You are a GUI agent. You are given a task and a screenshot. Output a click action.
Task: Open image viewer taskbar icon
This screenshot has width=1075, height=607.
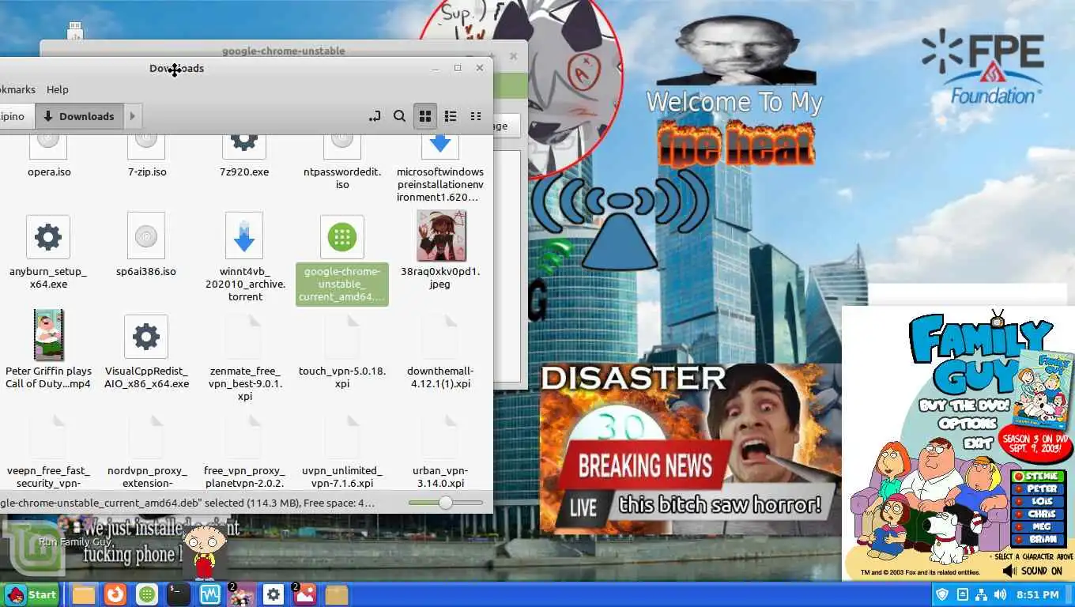coord(305,594)
